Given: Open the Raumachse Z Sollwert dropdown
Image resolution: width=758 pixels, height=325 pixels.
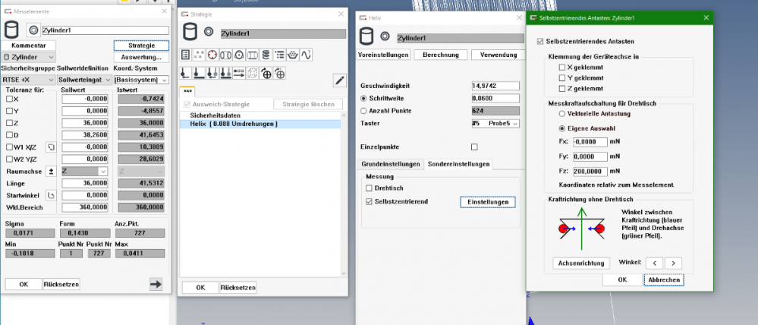Looking at the screenshot, I should [84, 171].
